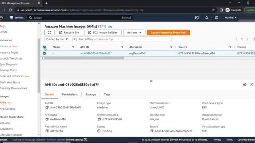Click the browser reload icon

[10, 10]
